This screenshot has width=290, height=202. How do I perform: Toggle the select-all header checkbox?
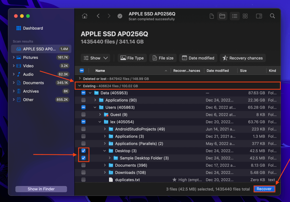click(82, 71)
